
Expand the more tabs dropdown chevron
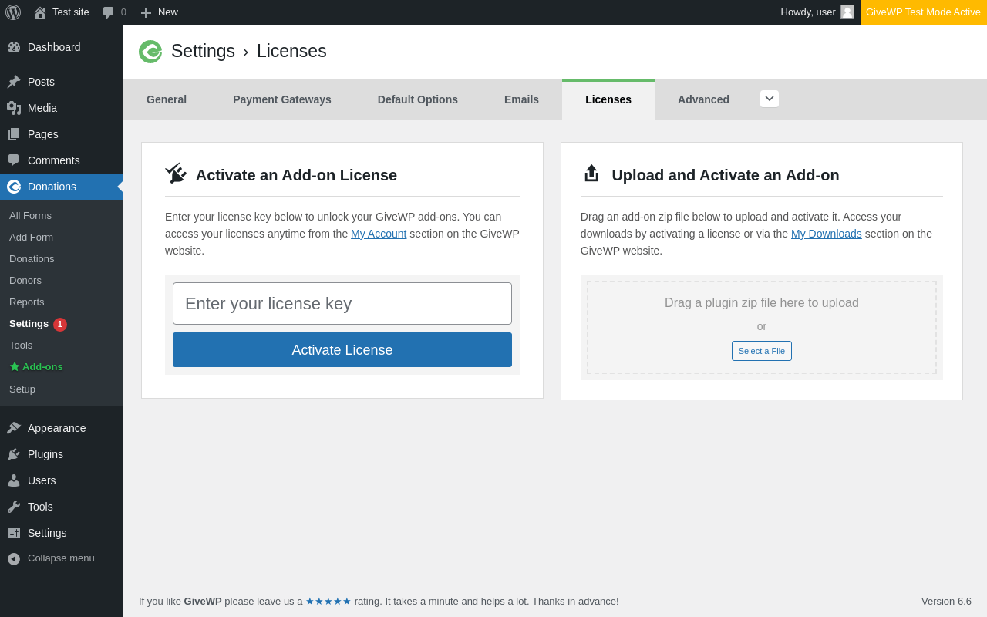pos(770,99)
